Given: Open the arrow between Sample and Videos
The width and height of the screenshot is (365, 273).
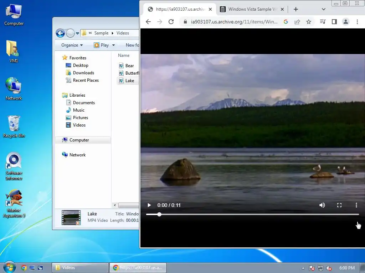Looking at the screenshot, I should 112,33.
